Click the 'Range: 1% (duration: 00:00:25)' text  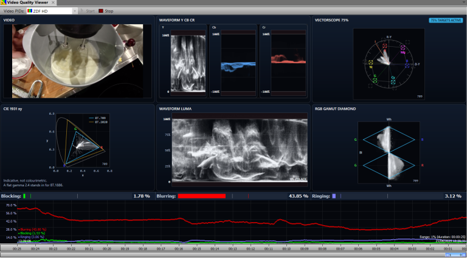(x=443, y=237)
